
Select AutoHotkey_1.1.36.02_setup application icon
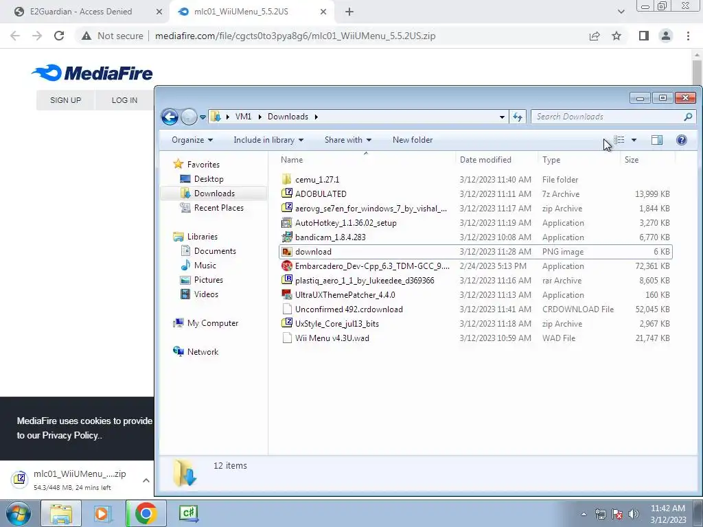point(287,223)
